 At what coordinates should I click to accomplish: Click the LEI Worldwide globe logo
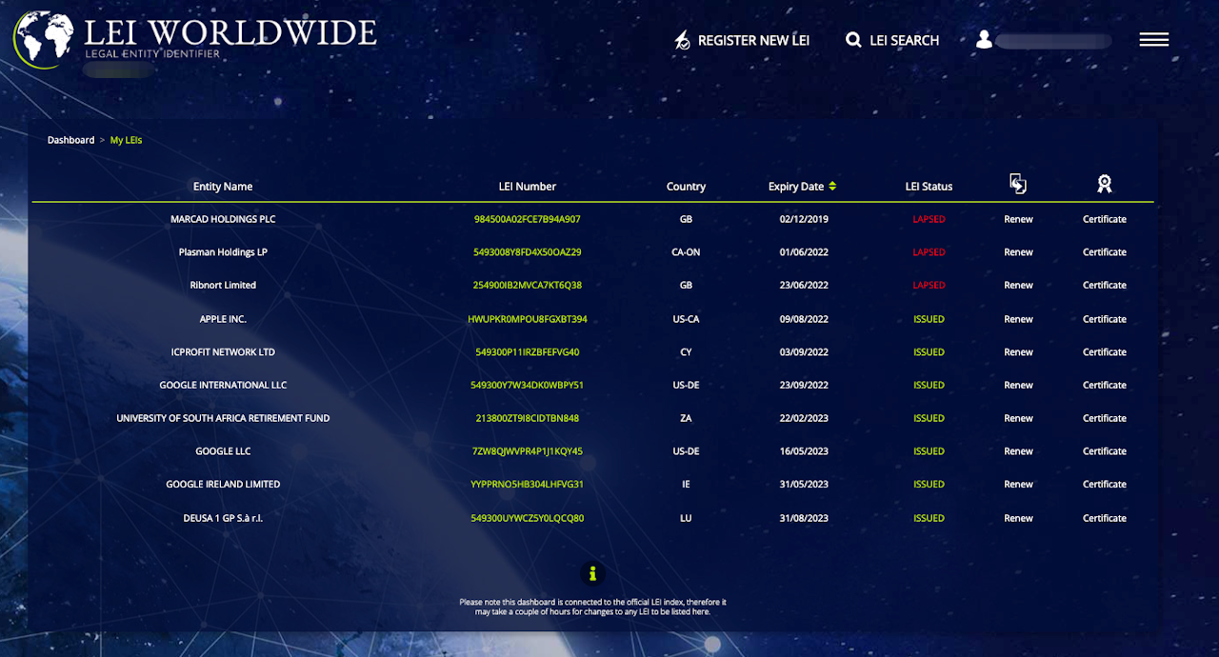tap(43, 39)
